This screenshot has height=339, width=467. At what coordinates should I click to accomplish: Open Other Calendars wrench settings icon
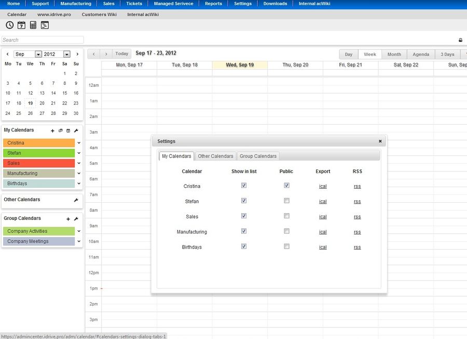76,200
